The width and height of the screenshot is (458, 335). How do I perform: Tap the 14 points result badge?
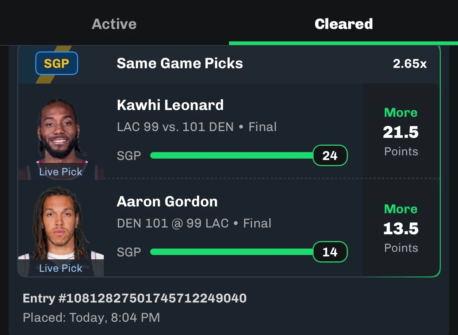click(x=330, y=252)
